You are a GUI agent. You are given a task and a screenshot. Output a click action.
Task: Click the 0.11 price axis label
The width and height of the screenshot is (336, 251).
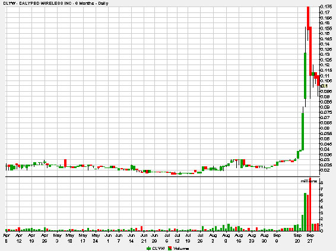coord(325,76)
